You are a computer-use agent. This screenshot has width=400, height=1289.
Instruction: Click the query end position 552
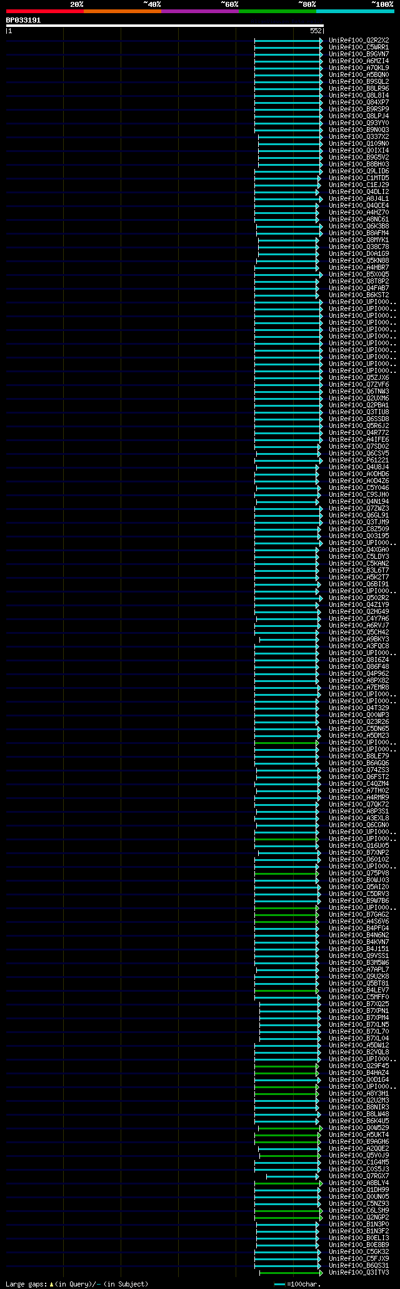click(316, 31)
